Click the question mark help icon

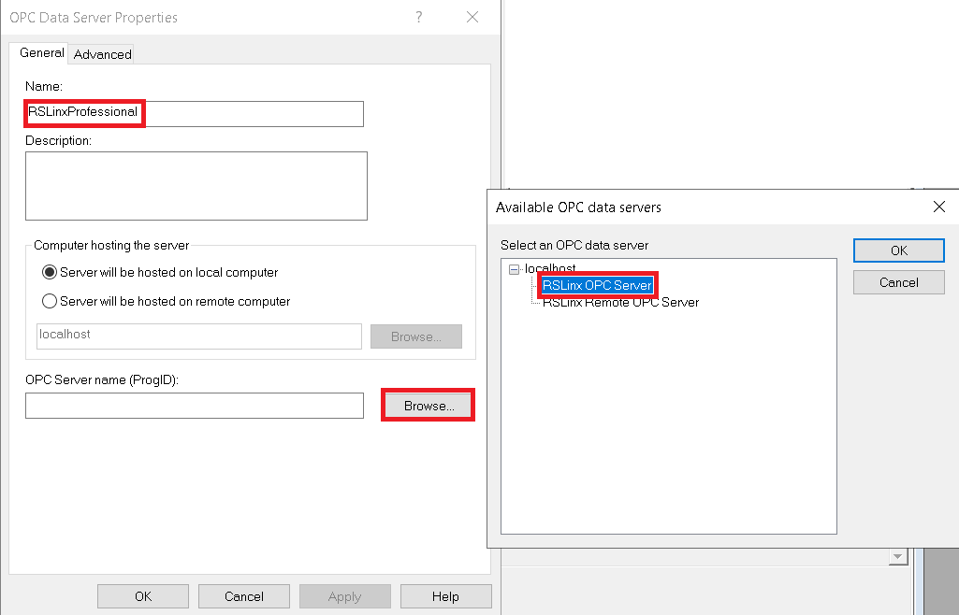coord(419,17)
